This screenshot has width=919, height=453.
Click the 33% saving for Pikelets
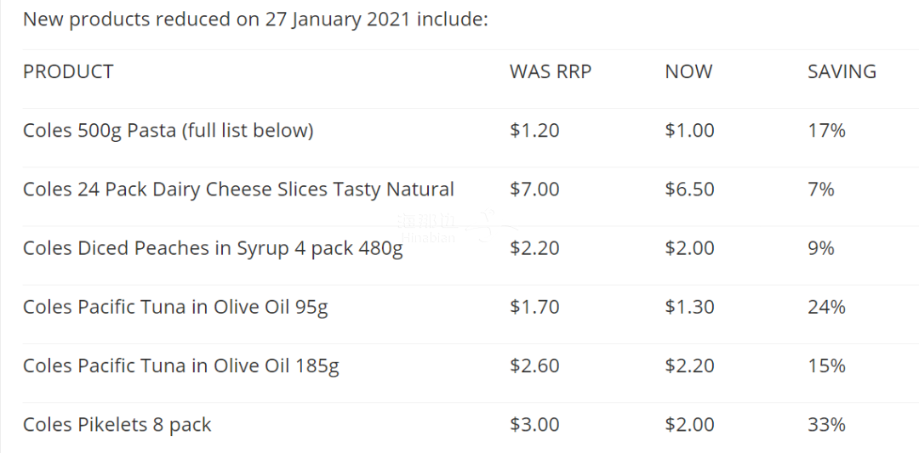[x=827, y=425]
